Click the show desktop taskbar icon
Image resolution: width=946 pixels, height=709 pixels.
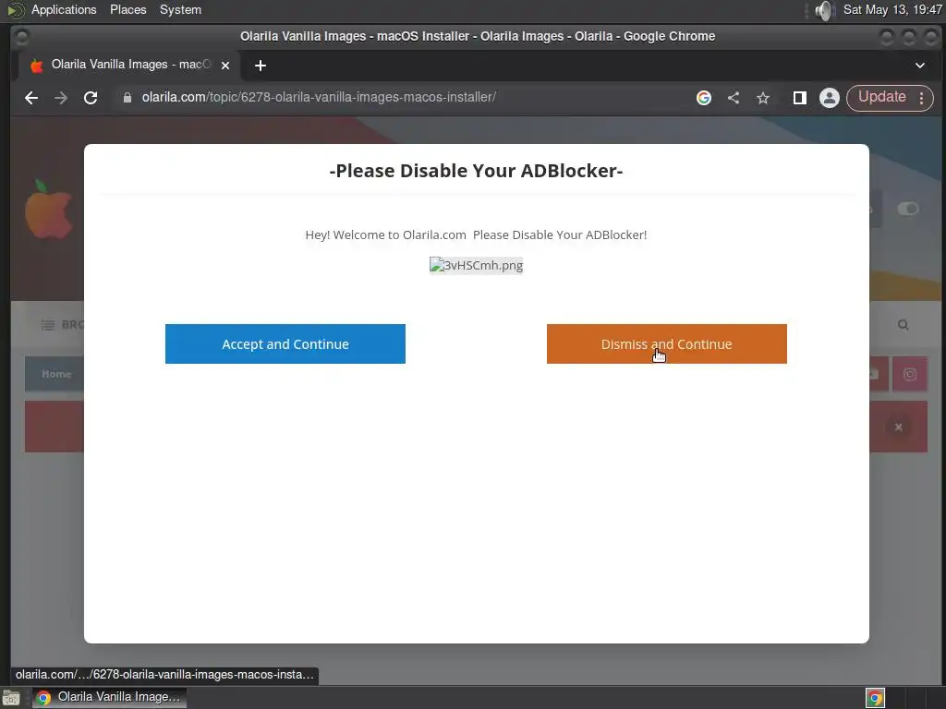click(x=11, y=698)
